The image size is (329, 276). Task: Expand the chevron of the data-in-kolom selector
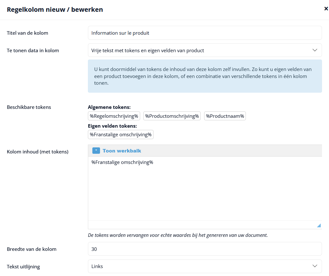click(315, 50)
